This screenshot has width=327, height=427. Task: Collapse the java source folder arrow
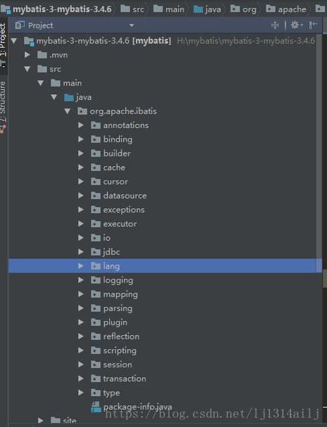[x=54, y=97]
